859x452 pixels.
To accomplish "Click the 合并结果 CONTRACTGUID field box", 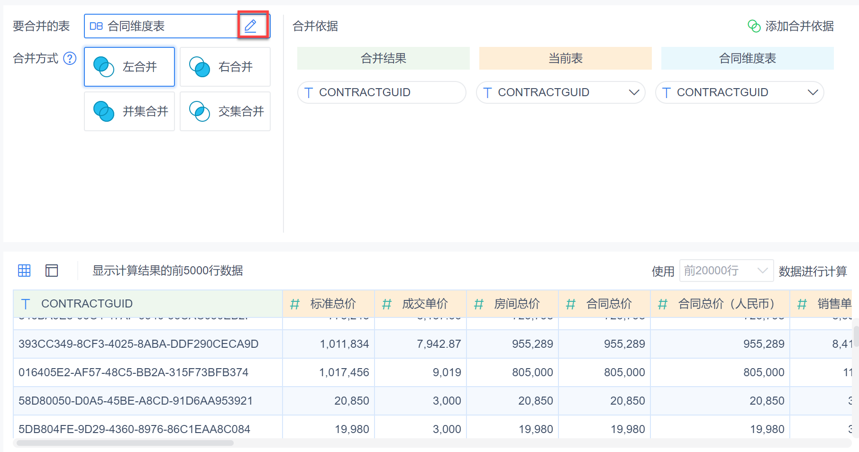I will coord(381,92).
